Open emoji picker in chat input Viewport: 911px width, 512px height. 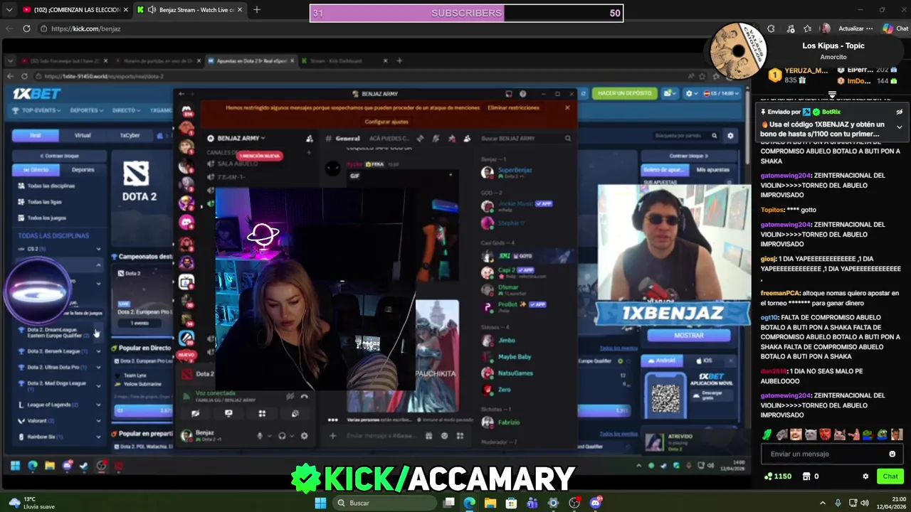coord(892,454)
